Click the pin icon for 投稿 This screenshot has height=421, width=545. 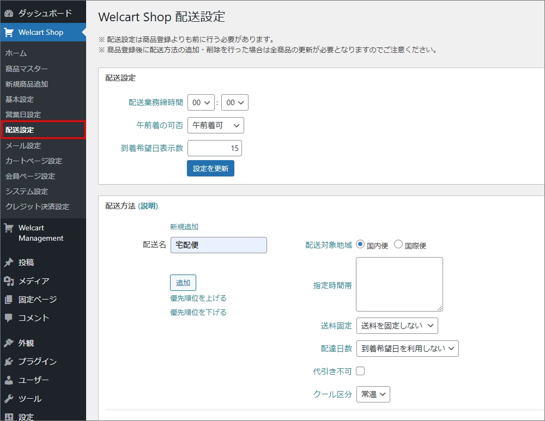pos(9,263)
